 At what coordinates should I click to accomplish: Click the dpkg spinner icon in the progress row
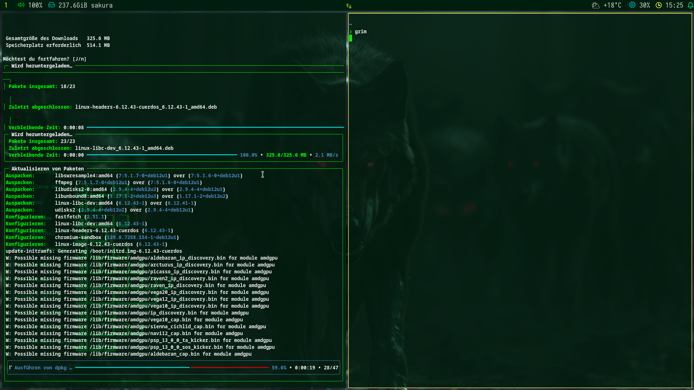pos(10,368)
